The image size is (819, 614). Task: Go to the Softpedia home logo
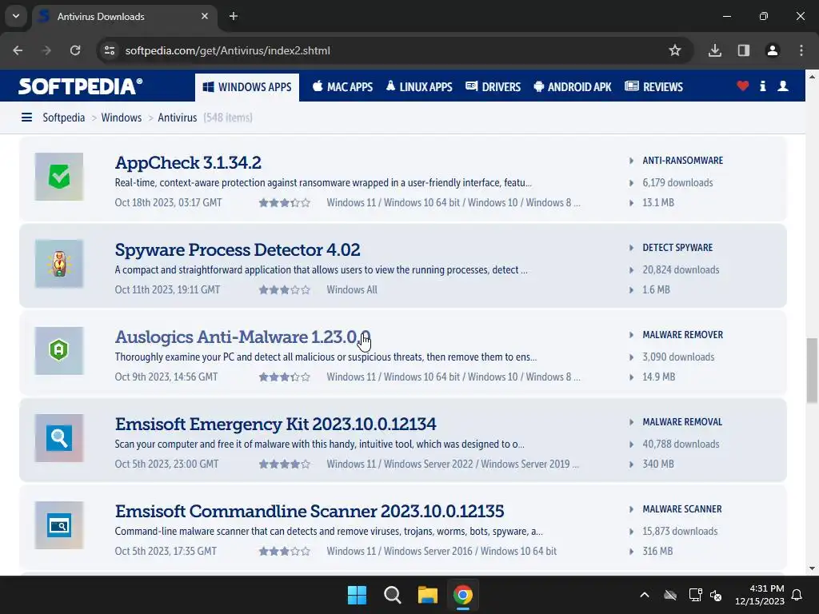point(81,86)
